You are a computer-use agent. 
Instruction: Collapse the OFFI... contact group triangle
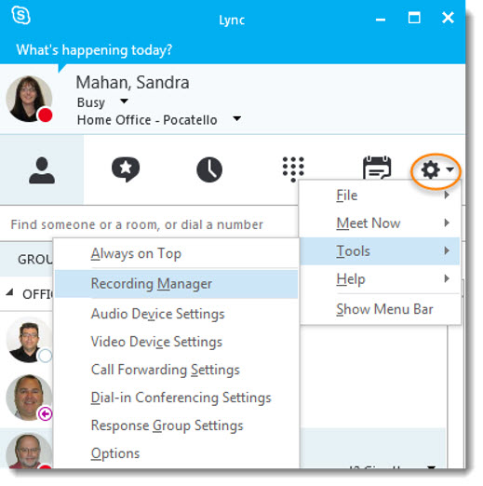coord(10,292)
